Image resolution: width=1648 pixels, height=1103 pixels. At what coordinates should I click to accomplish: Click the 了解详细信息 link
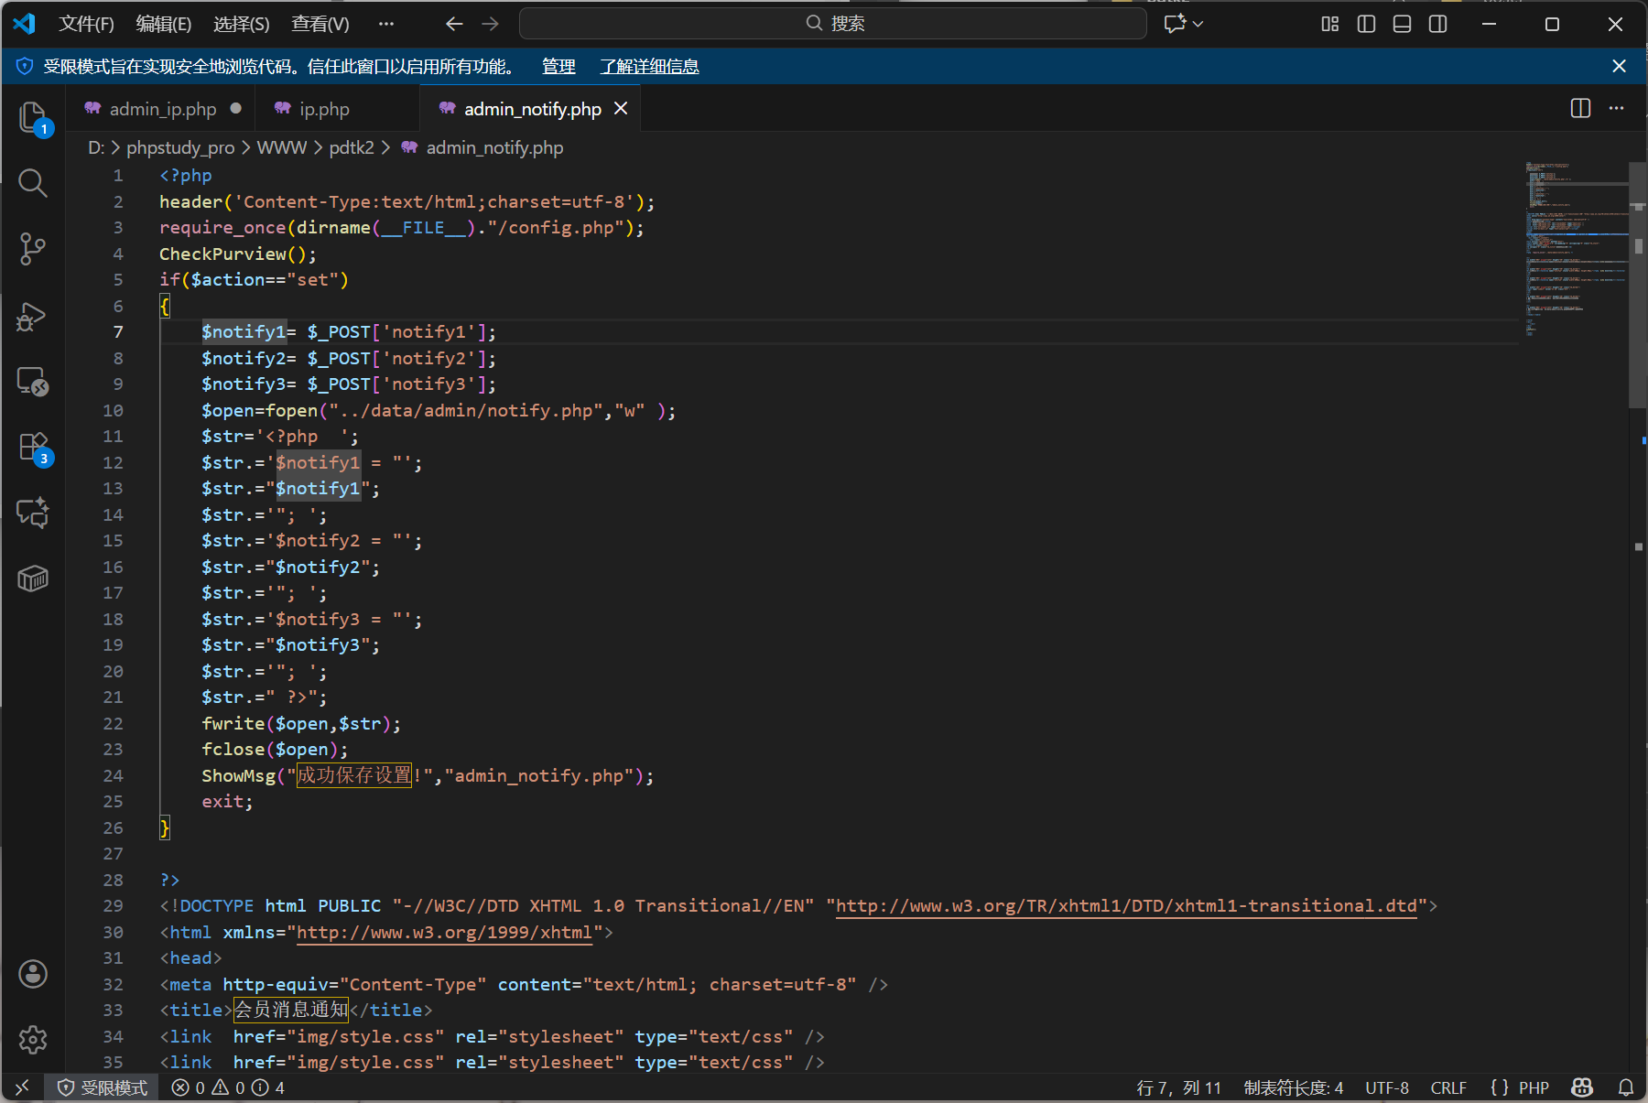click(x=649, y=66)
